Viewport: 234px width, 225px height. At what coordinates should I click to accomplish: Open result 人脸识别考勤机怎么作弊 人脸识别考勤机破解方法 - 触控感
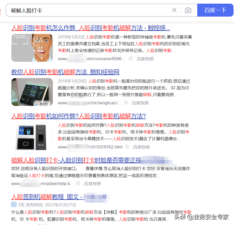point(91,28)
